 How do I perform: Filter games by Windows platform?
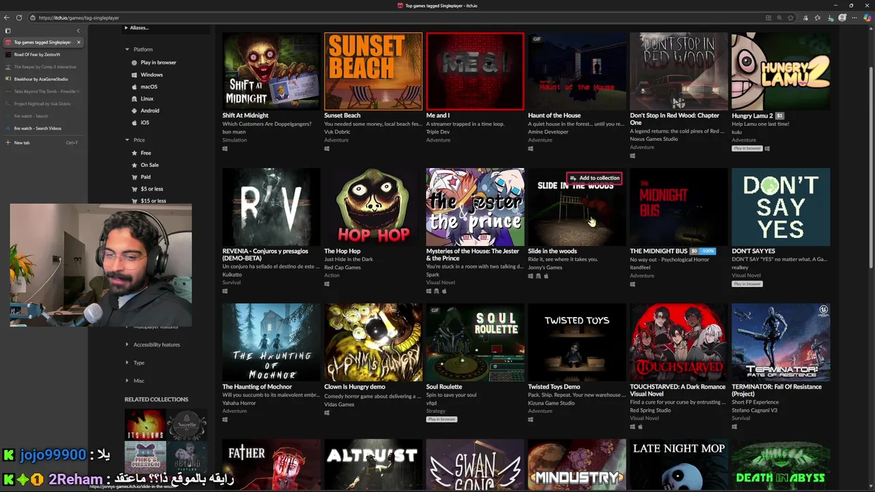click(x=147, y=74)
